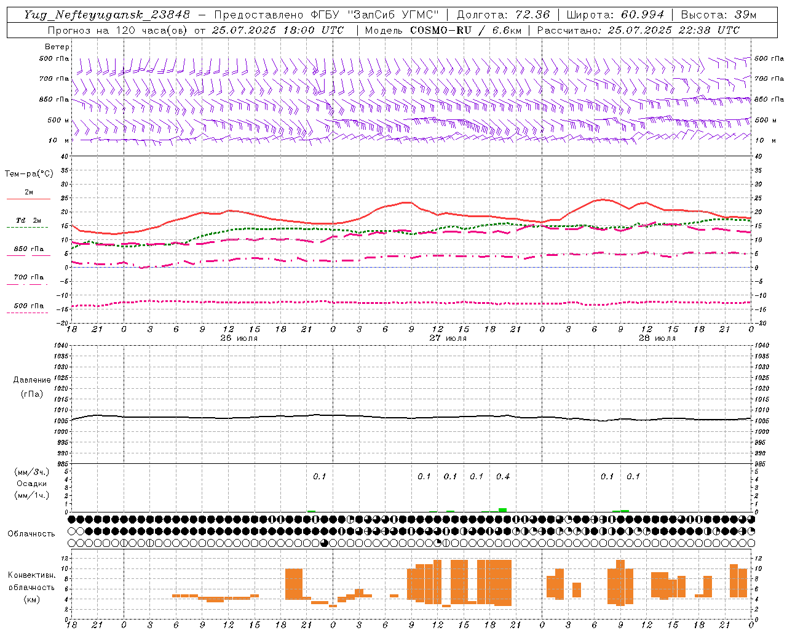This screenshot has height=630, width=787.
Task: Click the 'Давление' pressure panel label
Action: point(32,380)
